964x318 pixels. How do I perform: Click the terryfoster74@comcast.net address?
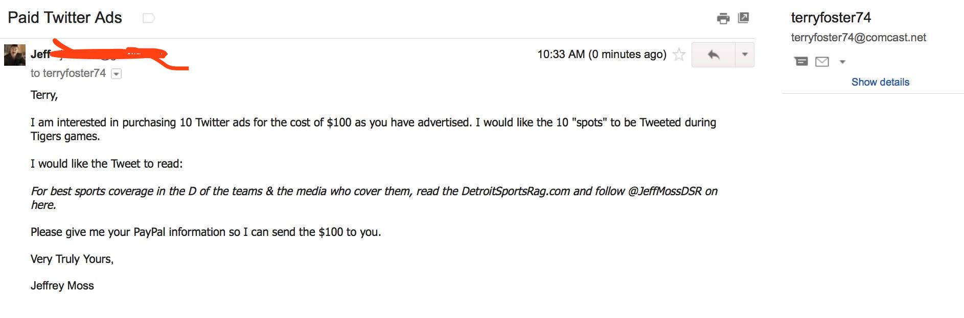pos(858,38)
